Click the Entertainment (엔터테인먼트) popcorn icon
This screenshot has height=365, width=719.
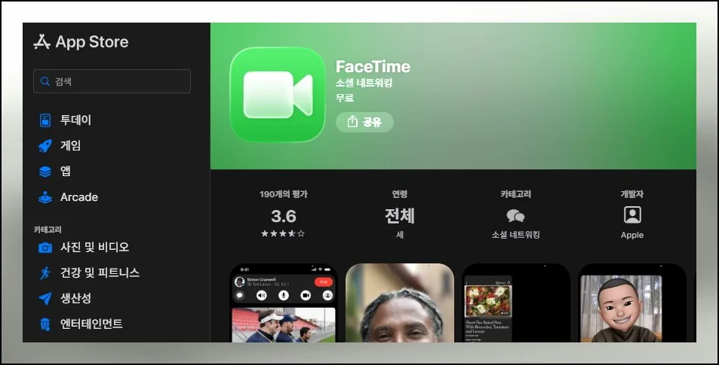45,324
